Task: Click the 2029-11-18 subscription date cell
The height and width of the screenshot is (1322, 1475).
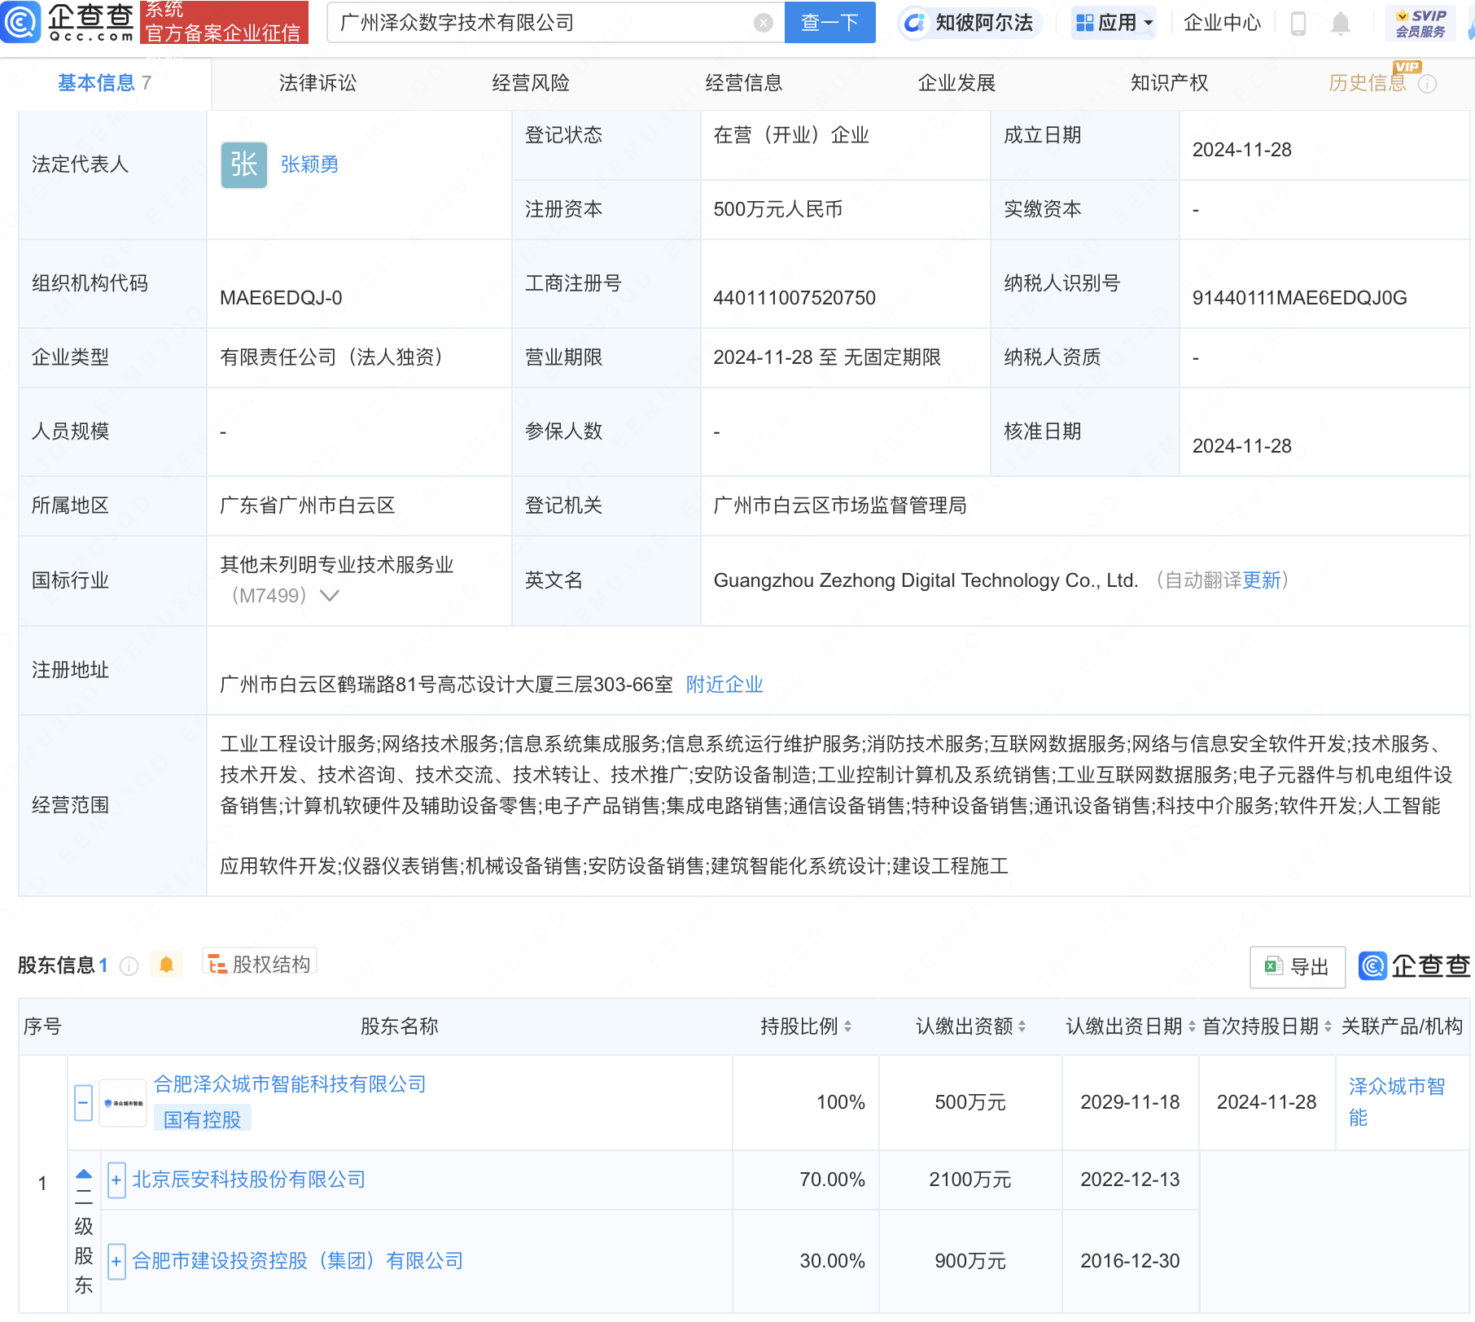Action: coord(1130,1102)
